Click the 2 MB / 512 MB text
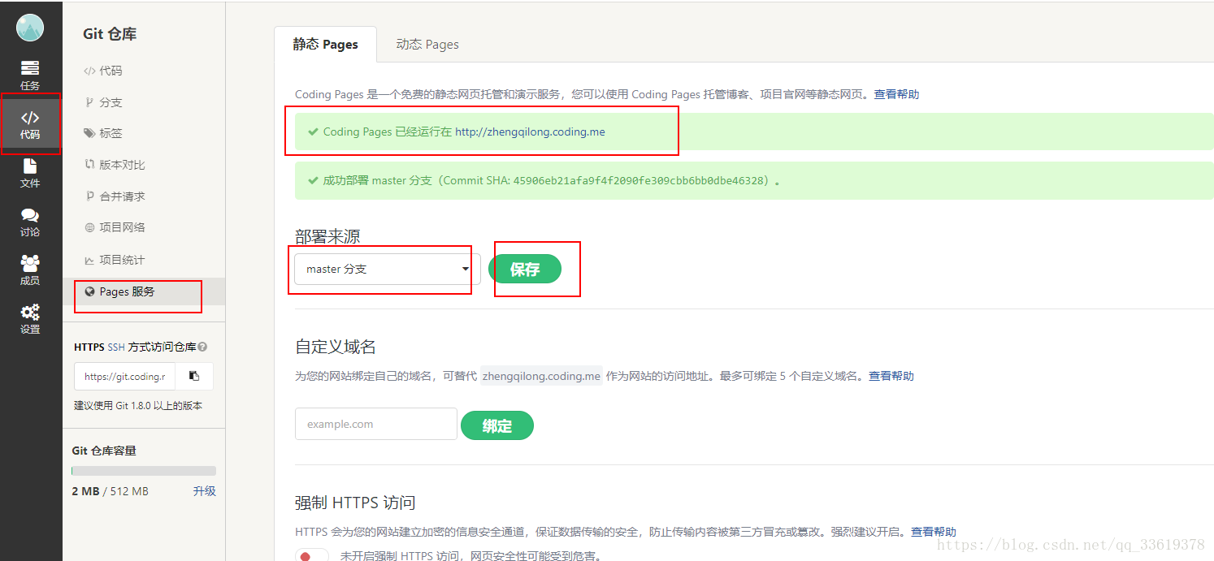Screen dimensions: 1214x561 point(111,491)
